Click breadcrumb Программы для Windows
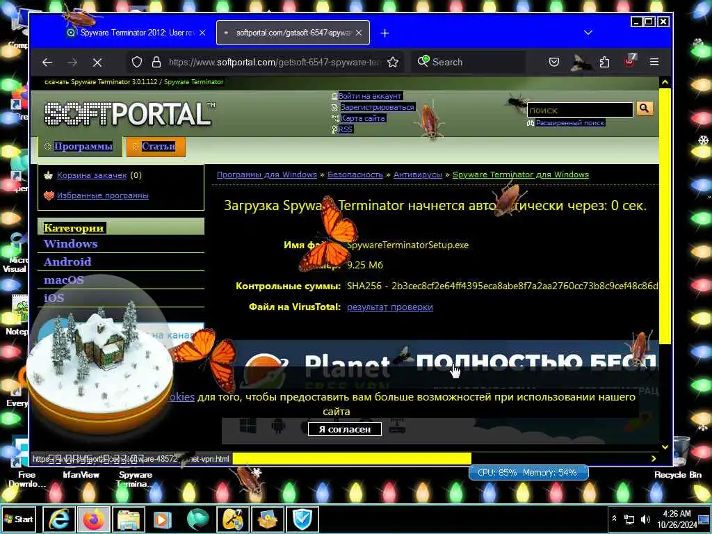 pyautogui.click(x=267, y=175)
